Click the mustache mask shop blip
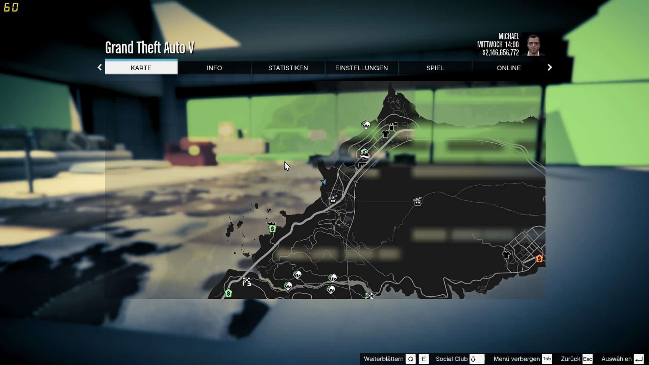The height and width of the screenshot is (365, 649). tap(365, 155)
